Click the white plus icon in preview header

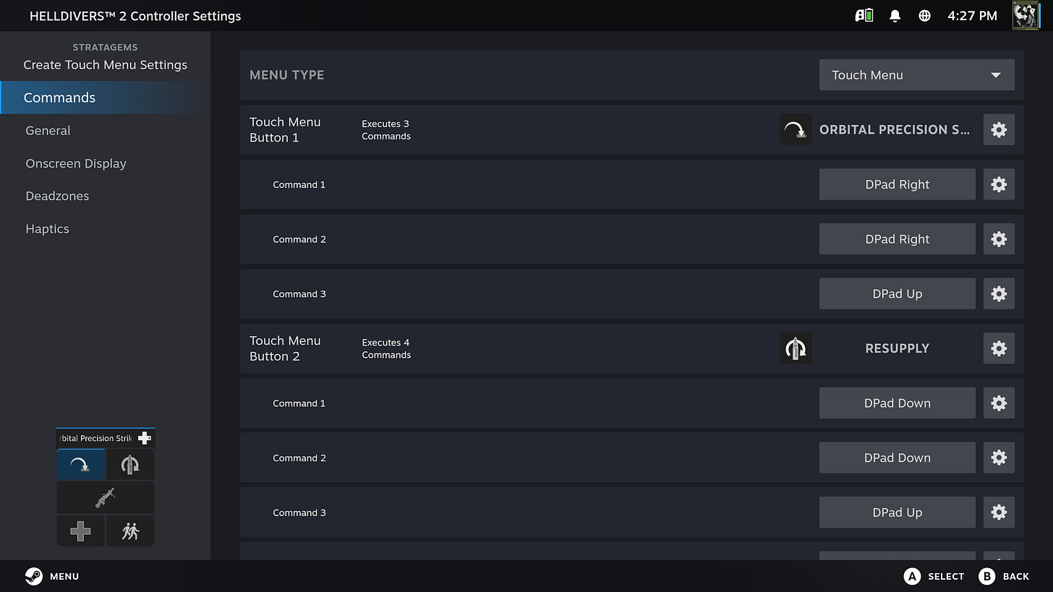click(145, 438)
